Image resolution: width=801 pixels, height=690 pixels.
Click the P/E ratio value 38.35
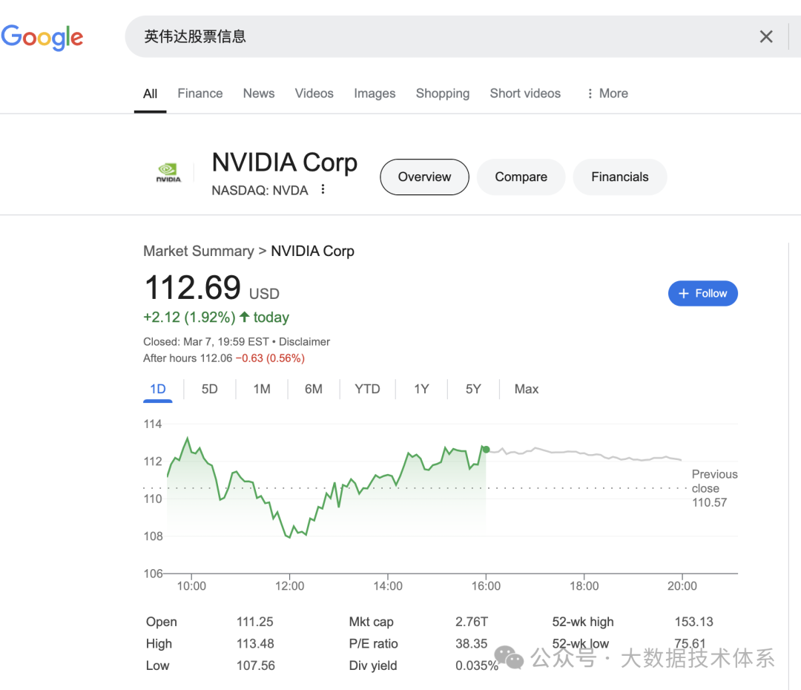(x=471, y=643)
